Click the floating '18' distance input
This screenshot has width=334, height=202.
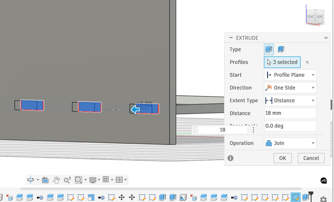(223, 130)
